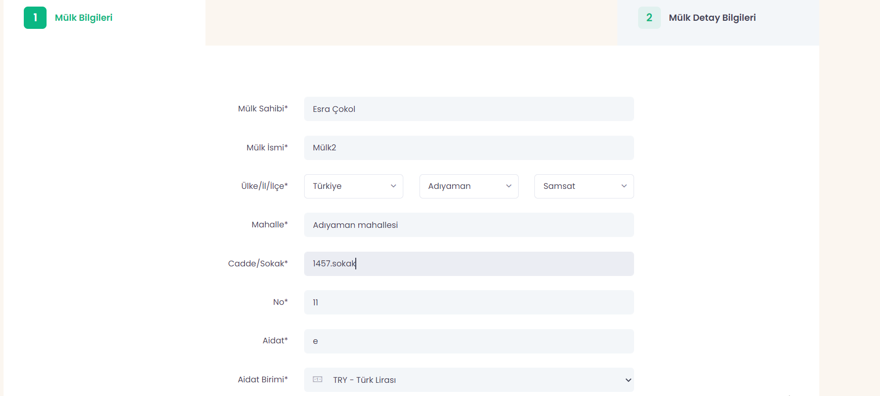Viewport: 880px width, 396px height.
Task: Click the step 2 number badge
Action: (649, 18)
